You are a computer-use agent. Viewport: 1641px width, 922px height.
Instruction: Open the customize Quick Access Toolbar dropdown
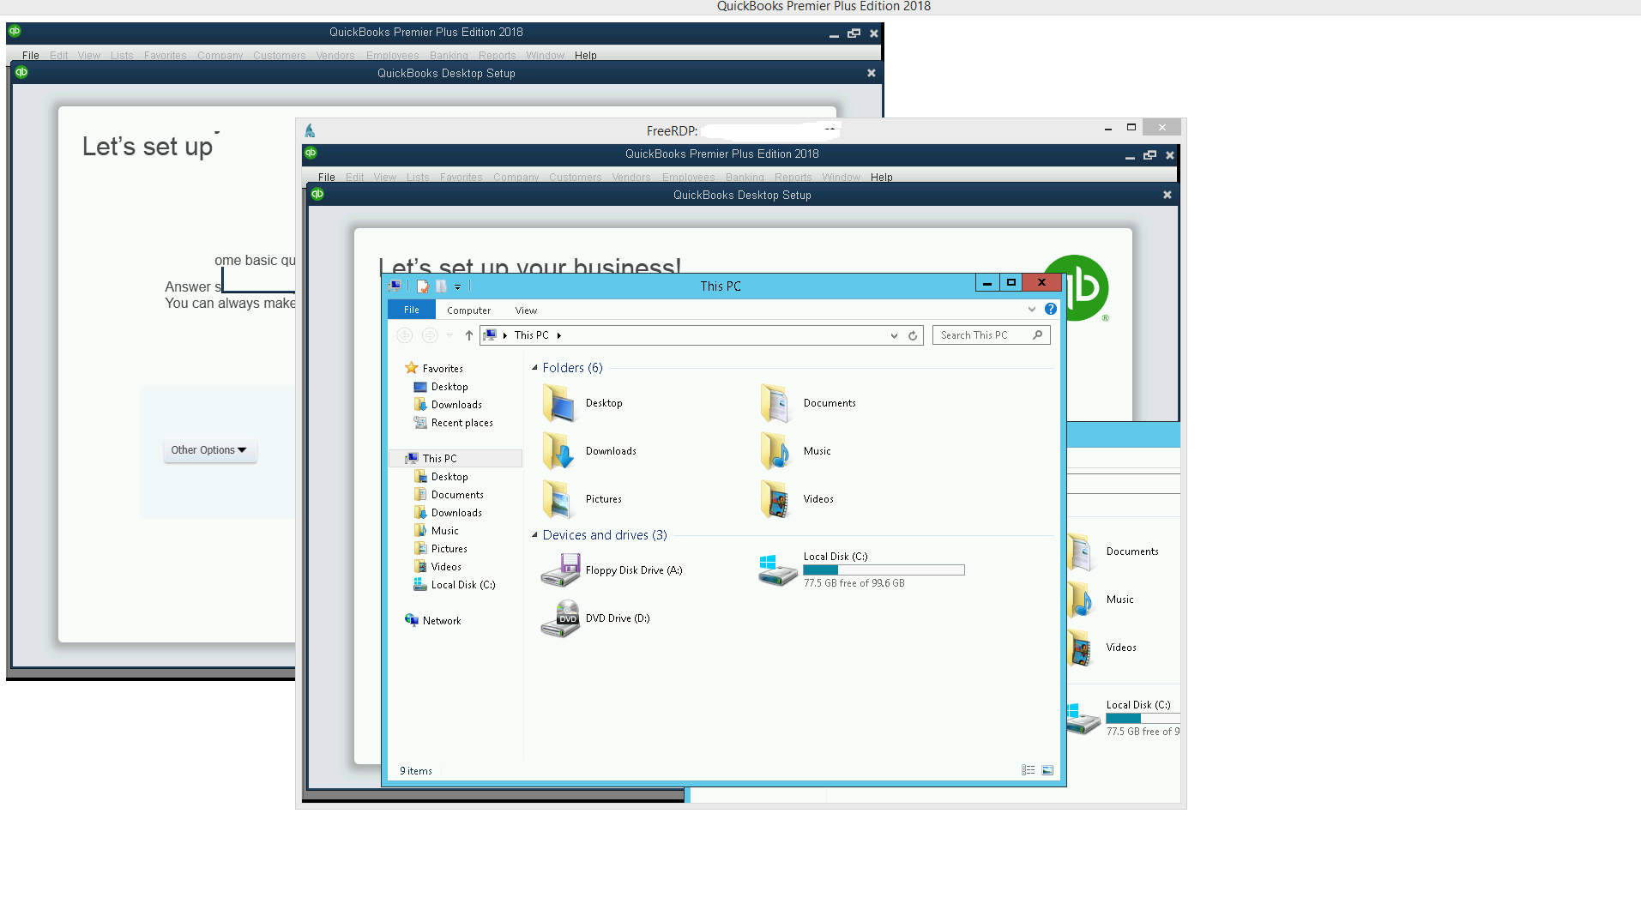click(x=457, y=286)
